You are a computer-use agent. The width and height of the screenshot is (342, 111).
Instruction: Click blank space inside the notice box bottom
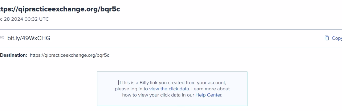(x=172, y=102)
